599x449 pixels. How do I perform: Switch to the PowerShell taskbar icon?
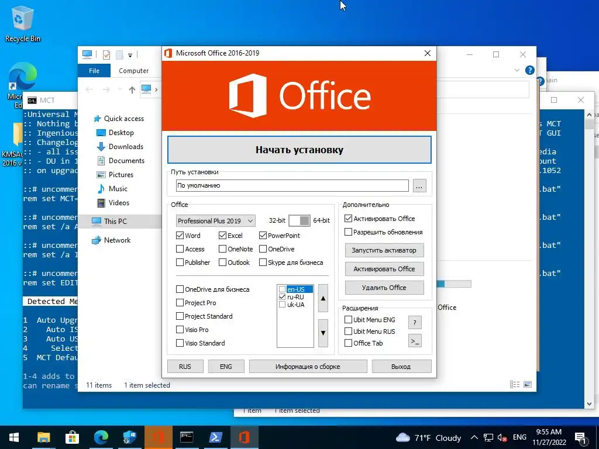tap(215, 437)
